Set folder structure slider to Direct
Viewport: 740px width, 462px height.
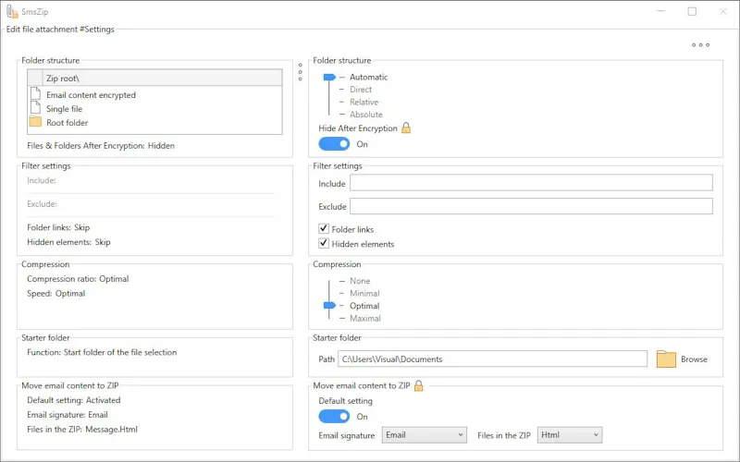point(361,90)
